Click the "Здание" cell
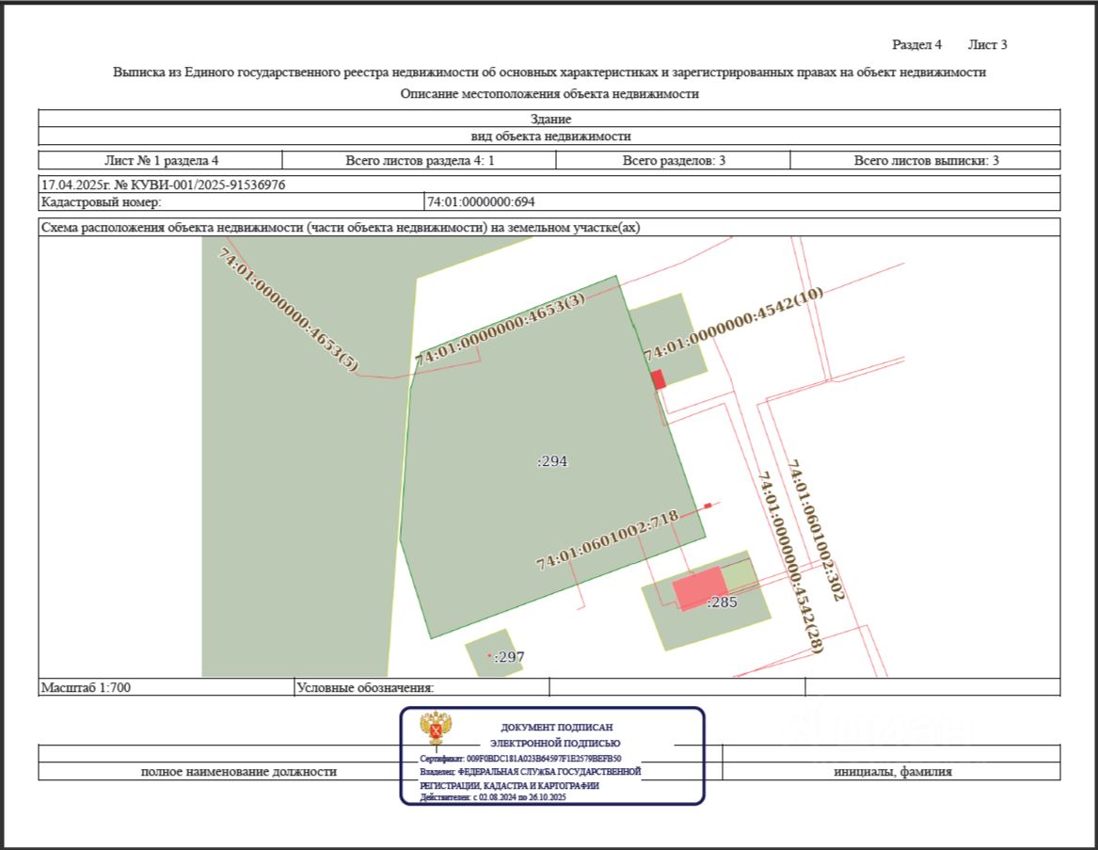This screenshot has width=1098, height=850. point(549,119)
